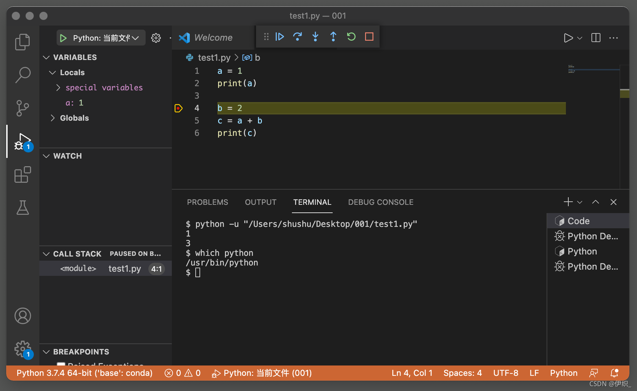Expand special variables
This screenshot has width=637, height=391.
pyautogui.click(x=58, y=88)
